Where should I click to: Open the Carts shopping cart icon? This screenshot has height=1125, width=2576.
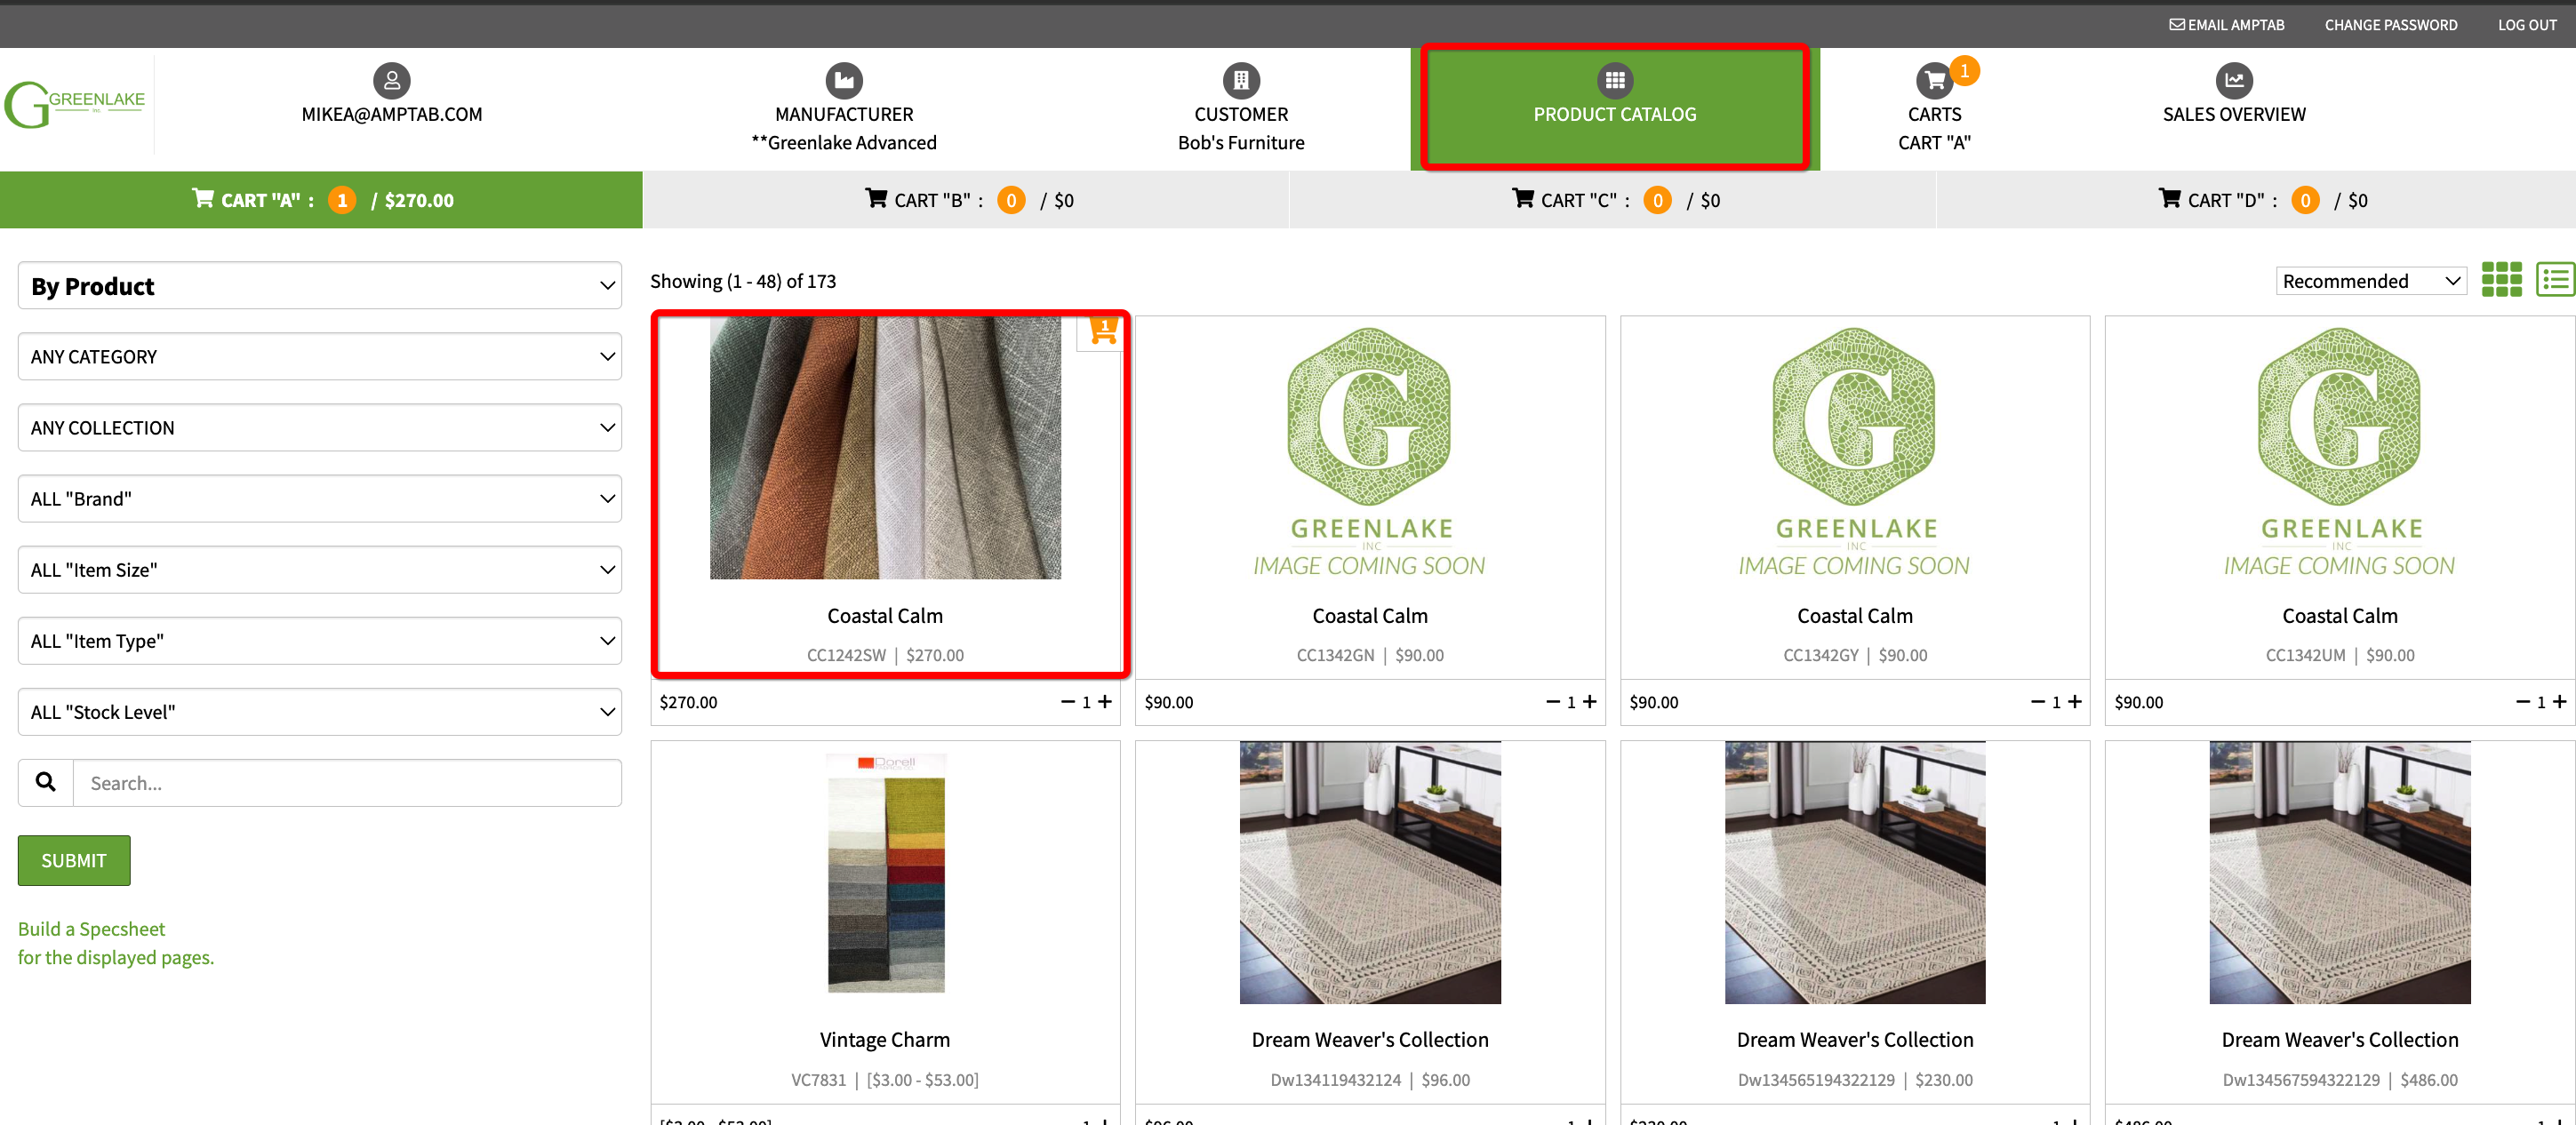pyautogui.click(x=1933, y=80)
